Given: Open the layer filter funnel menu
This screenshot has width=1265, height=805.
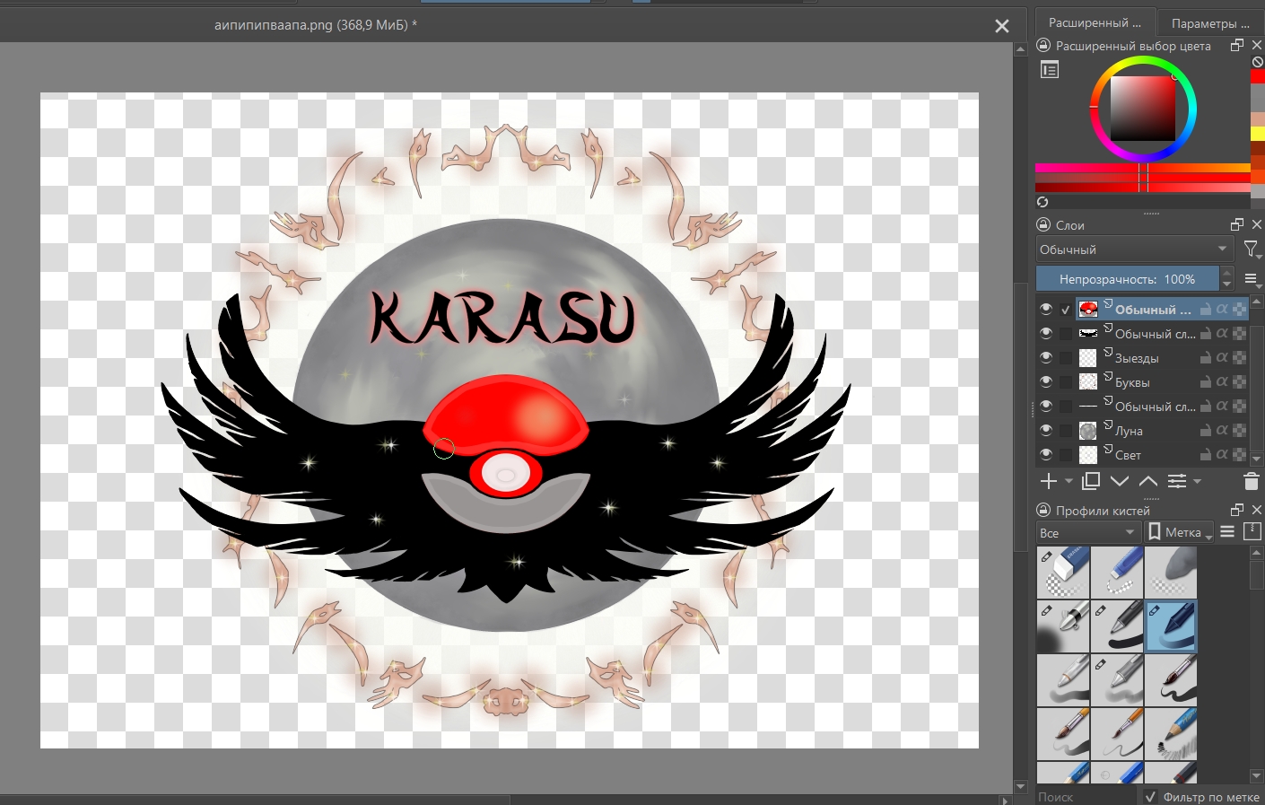Looking at the screenshot, I should coord(1252,249).
